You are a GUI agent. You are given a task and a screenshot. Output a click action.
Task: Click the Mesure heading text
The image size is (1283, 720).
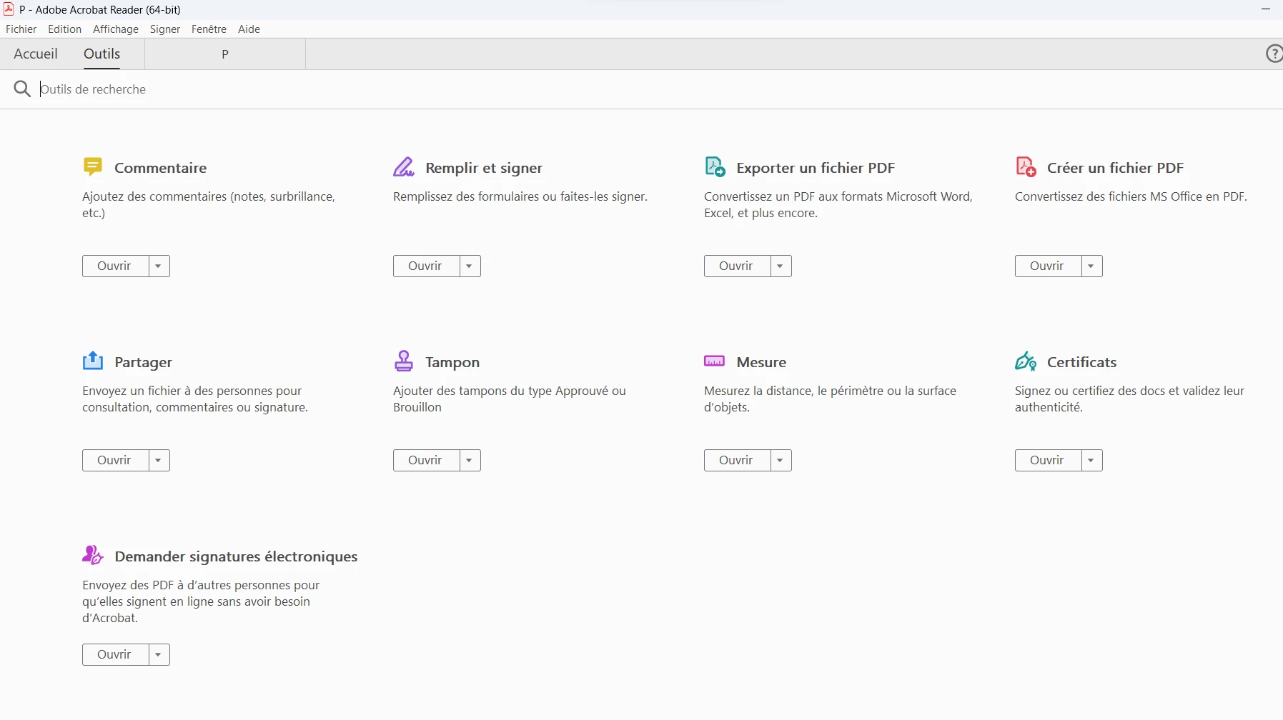point(761,362)
